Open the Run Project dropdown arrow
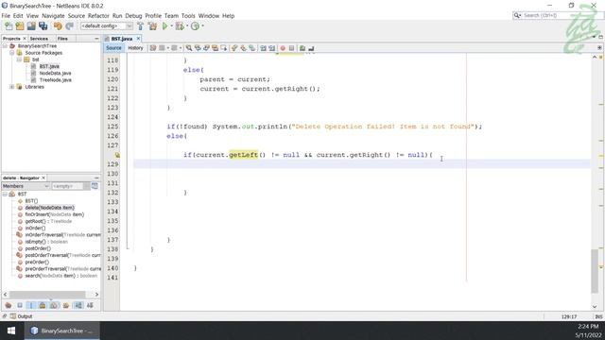Viewport: 605px width, 340px height. tap(171, 26)
